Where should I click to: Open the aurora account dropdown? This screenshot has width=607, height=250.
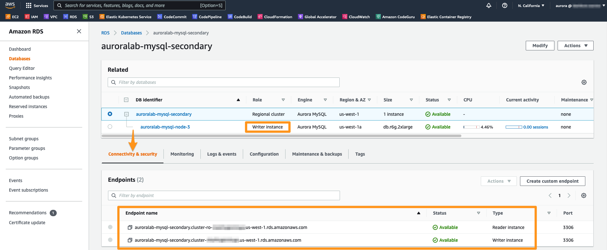pyautogui.click(x=580, y=5)
